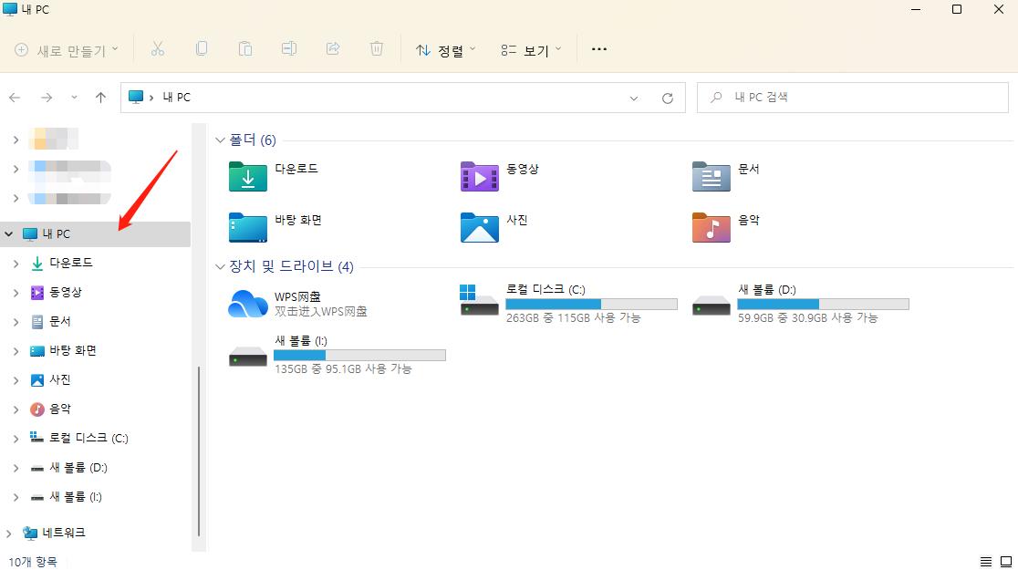Viewport: 1018px width, 570px height.
Task: Click the Back navigation button
Action: pyautogui.click(x=15, y=97)
